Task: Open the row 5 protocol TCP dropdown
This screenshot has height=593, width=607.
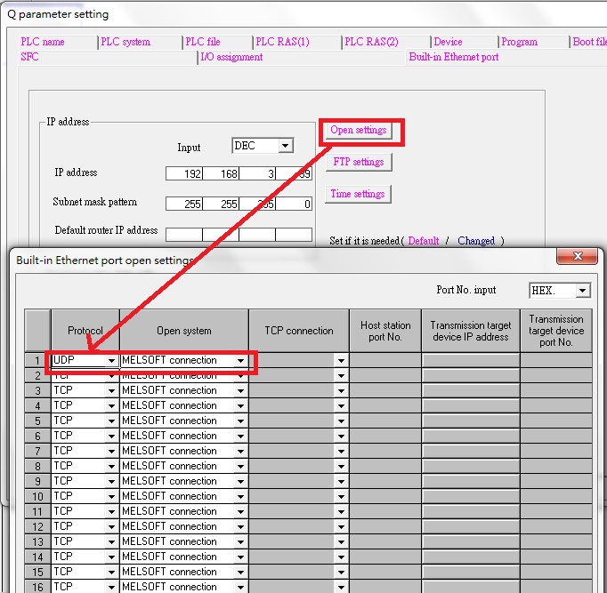Action: pos(111,421)
